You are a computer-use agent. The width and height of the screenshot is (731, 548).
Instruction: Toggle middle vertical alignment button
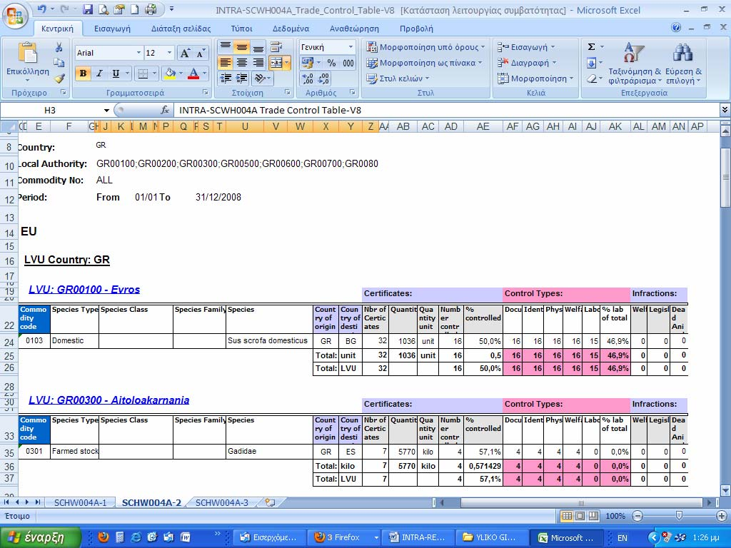point(242,46)
